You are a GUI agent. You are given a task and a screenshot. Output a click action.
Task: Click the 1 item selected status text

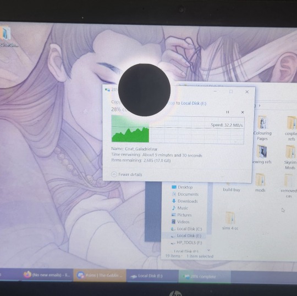(x=200, y=256)
